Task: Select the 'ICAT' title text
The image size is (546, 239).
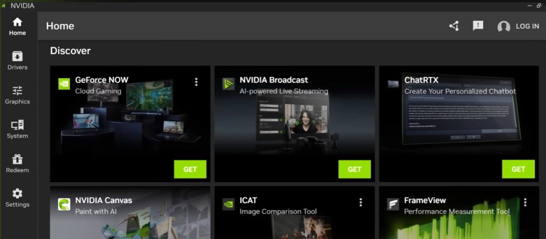Action: point(249,200)
